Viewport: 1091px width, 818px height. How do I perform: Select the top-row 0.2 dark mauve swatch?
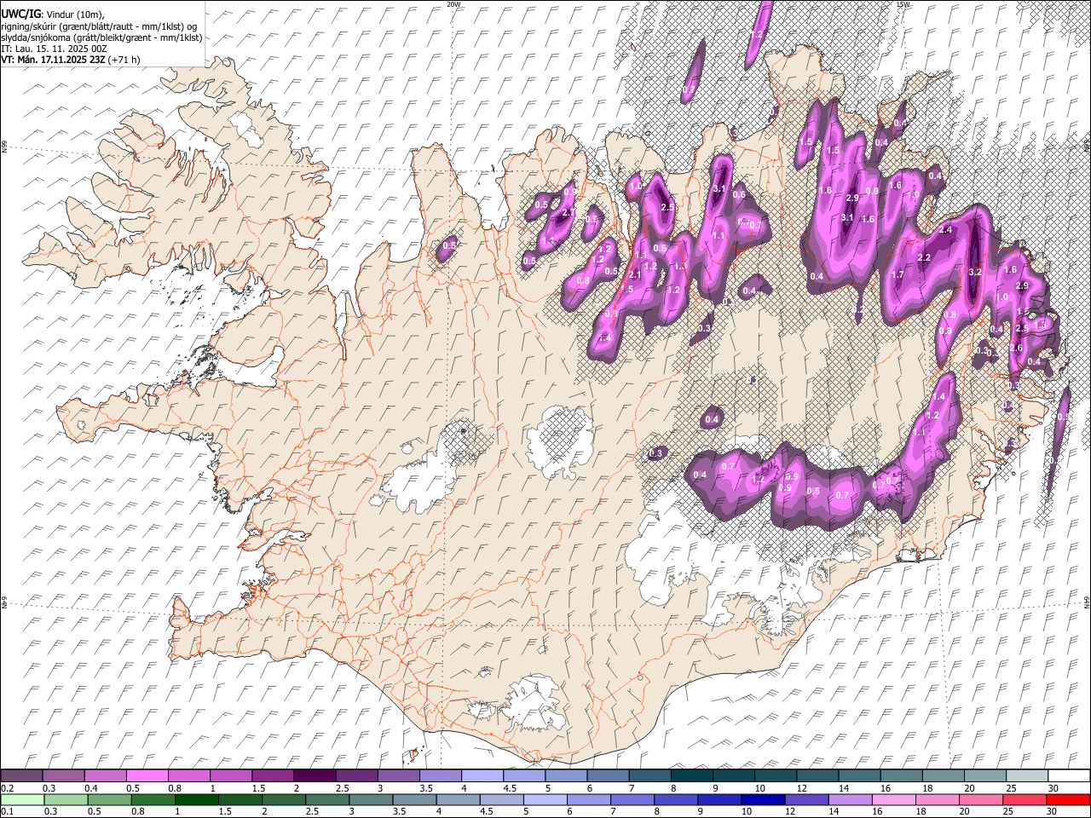[21, 776]
